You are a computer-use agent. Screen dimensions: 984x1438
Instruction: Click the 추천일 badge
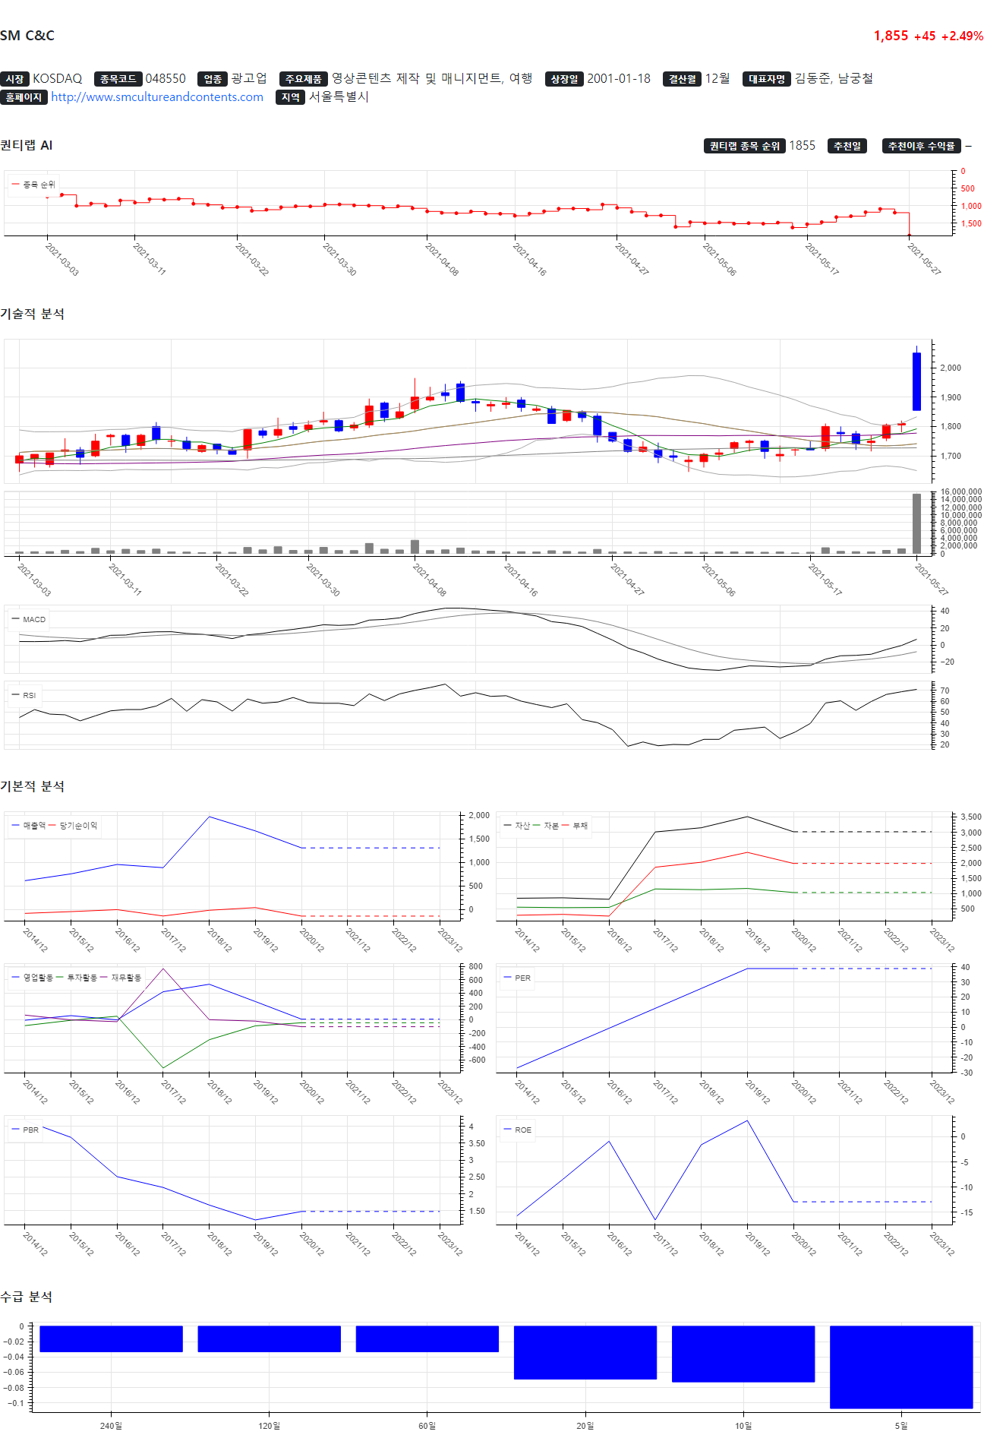(x=847, y=146)
